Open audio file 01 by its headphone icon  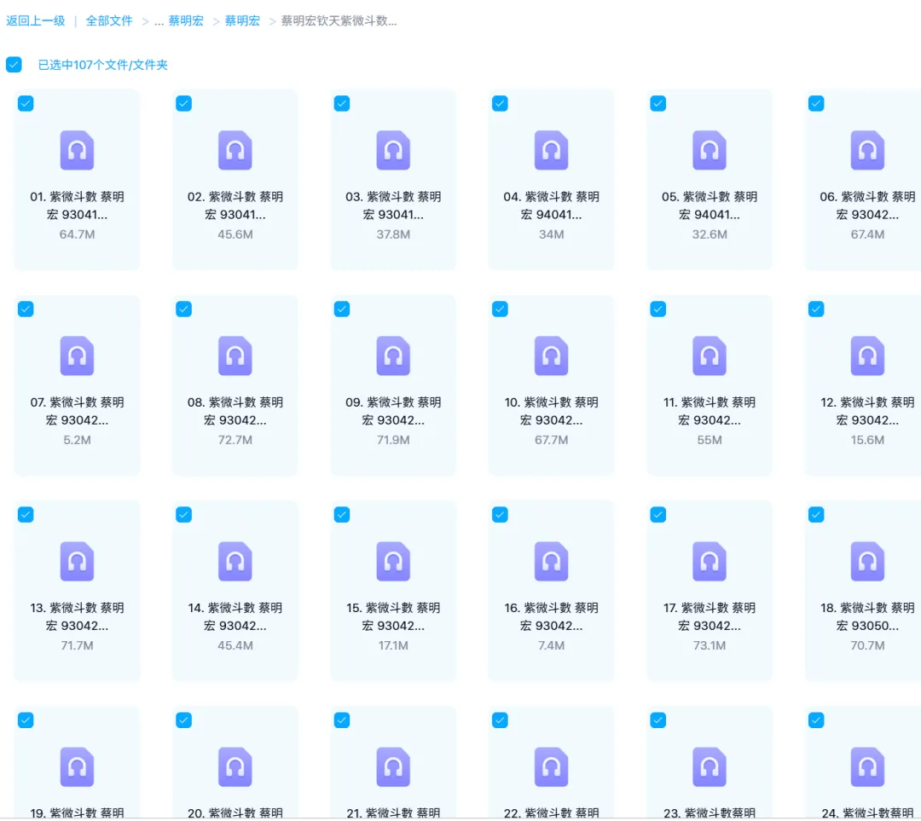coord(77,150)
